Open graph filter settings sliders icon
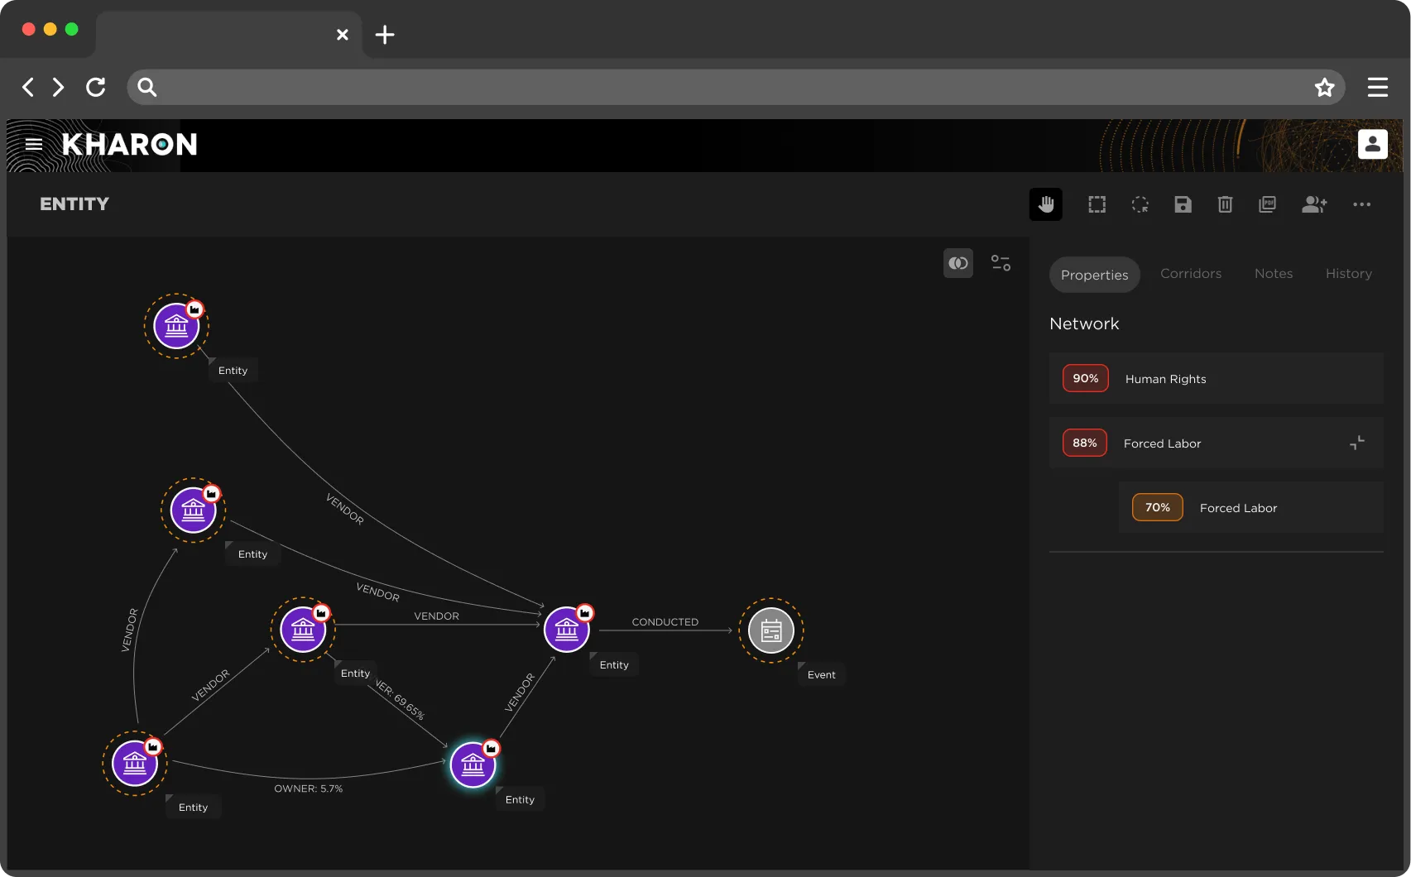This screenshot has height=877, width=1411. [1001, 263]
